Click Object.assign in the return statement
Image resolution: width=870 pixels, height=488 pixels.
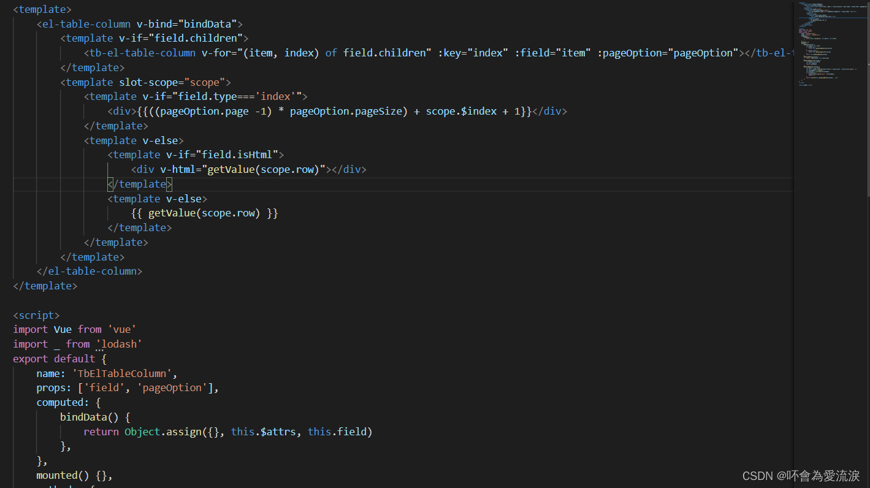coord(162,432)
